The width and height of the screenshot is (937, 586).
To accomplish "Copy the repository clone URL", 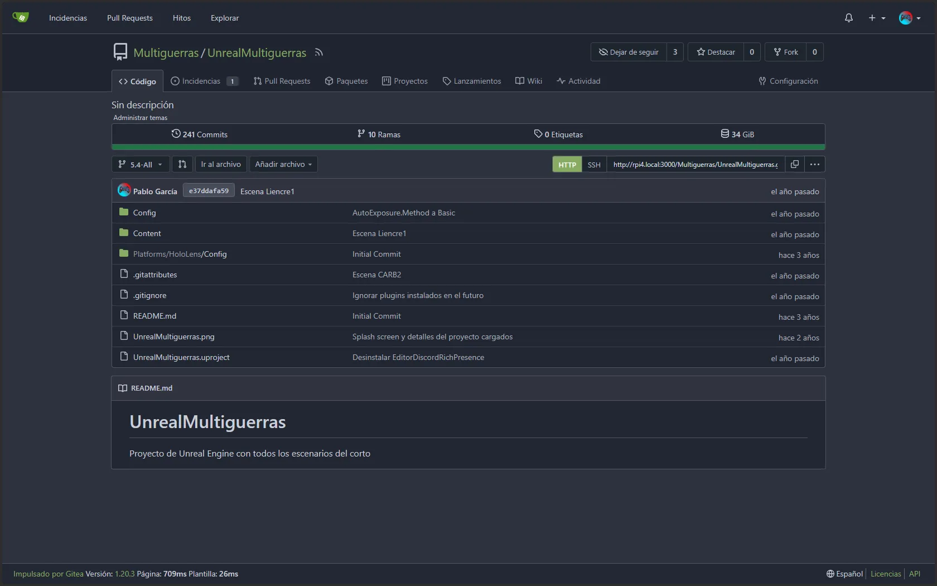I will click(795, 164).
